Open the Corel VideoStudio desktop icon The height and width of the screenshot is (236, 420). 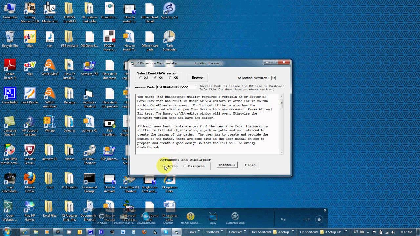point(10,183)
